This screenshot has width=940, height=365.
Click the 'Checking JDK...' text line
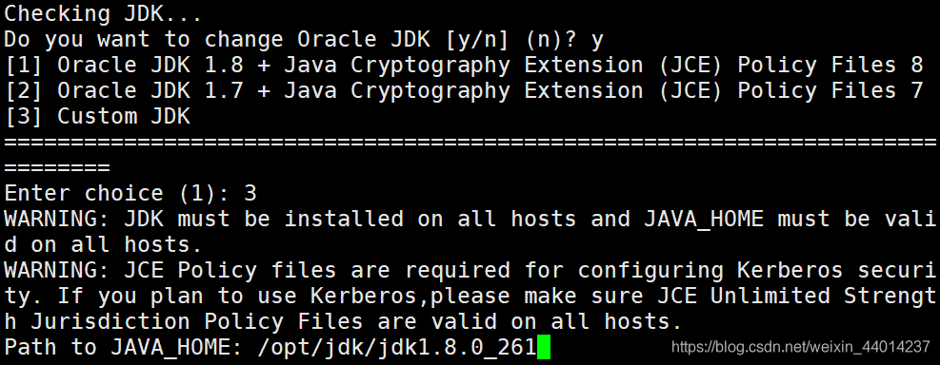[x=103, y=13]
